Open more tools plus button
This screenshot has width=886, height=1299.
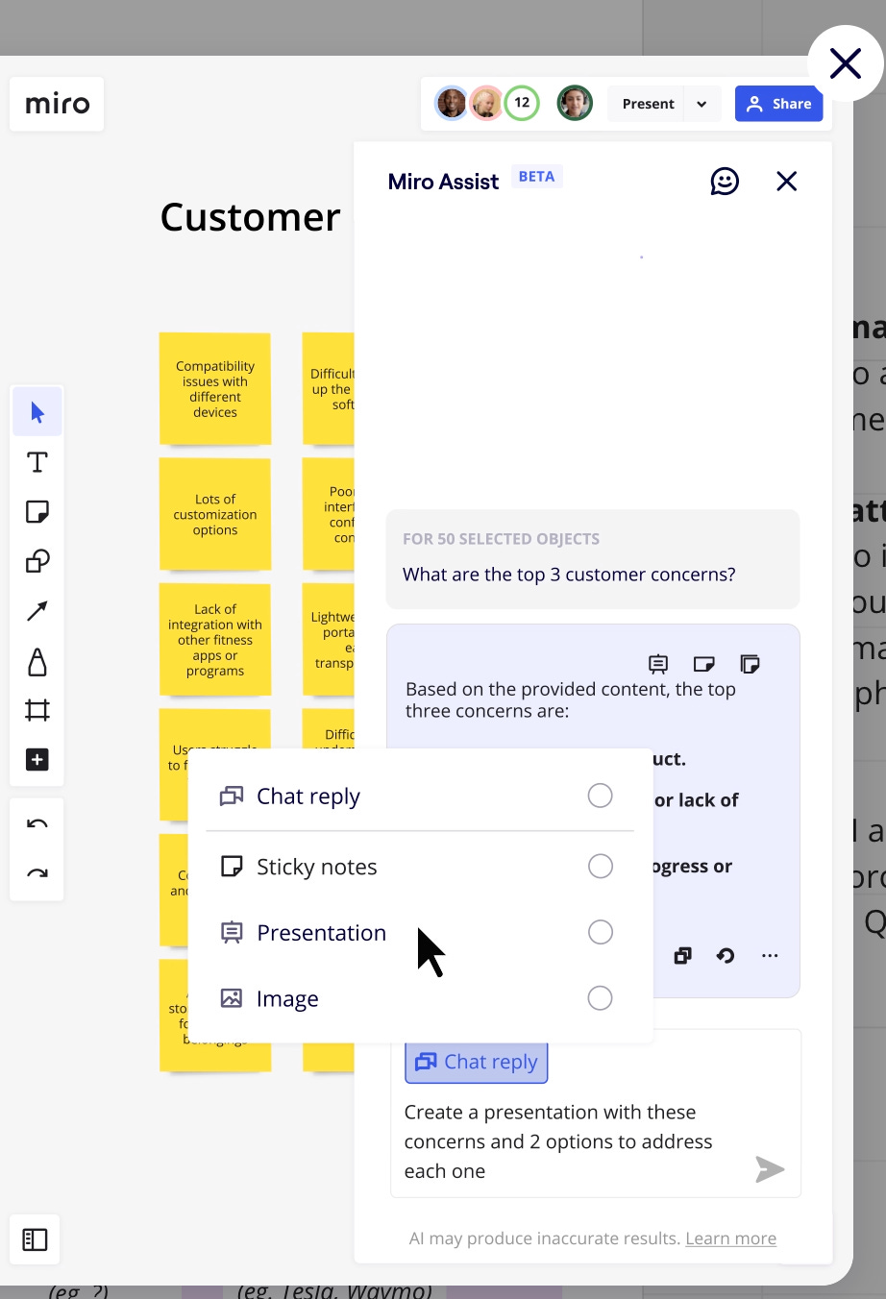coord(37,760)
